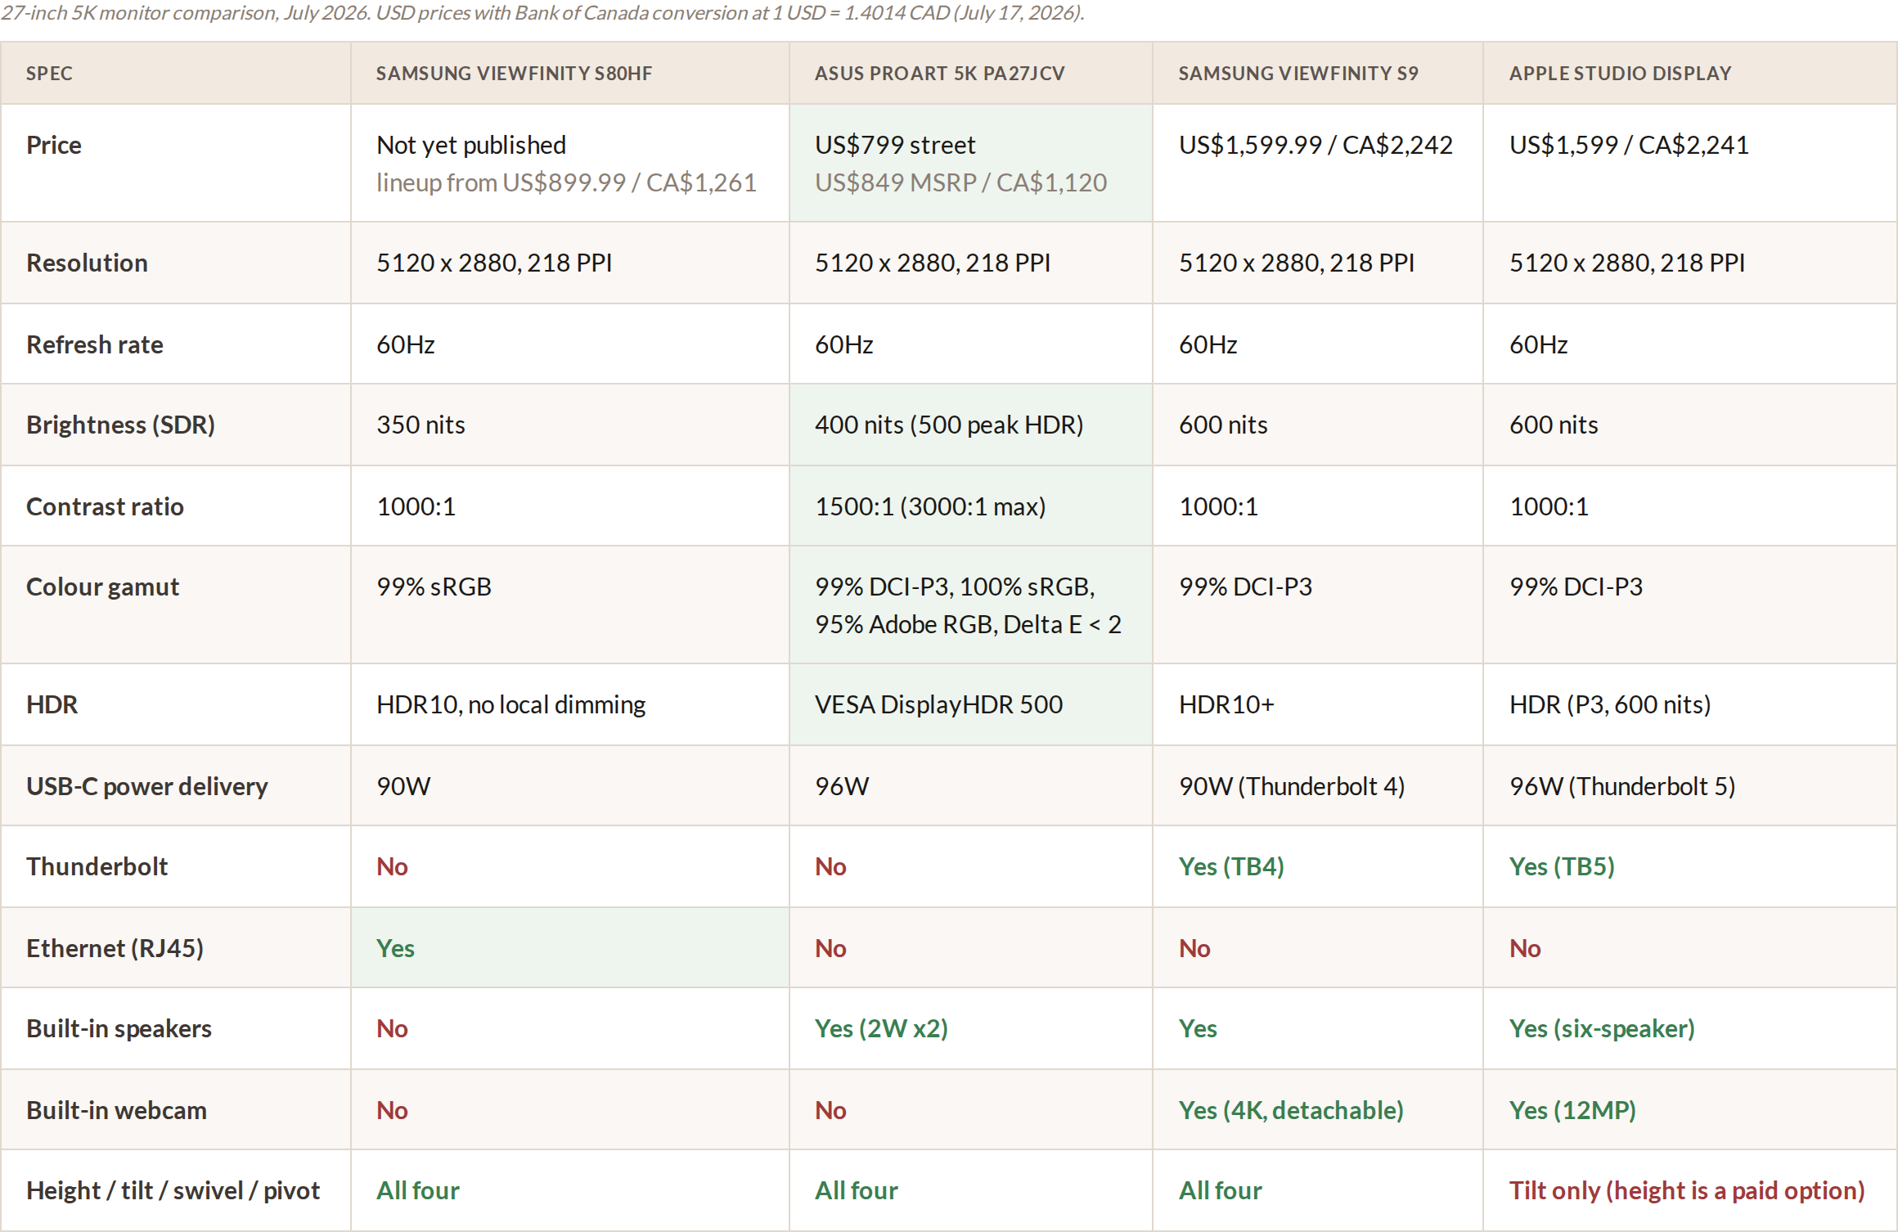The image size is (1898, 1232).
Task: Click 'US$849 MSRP / CA$1,120' text
Action: 960,182
